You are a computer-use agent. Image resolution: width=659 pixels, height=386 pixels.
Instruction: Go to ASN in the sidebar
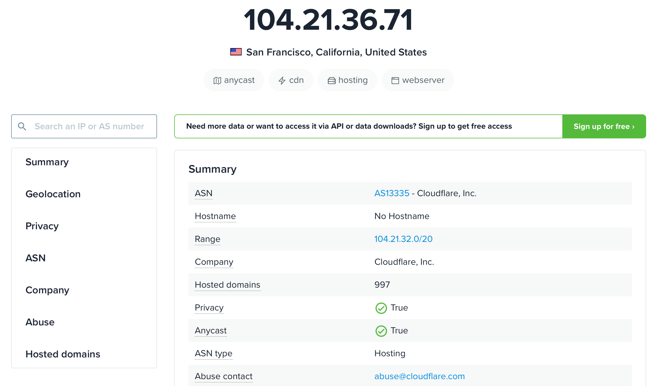35,258
